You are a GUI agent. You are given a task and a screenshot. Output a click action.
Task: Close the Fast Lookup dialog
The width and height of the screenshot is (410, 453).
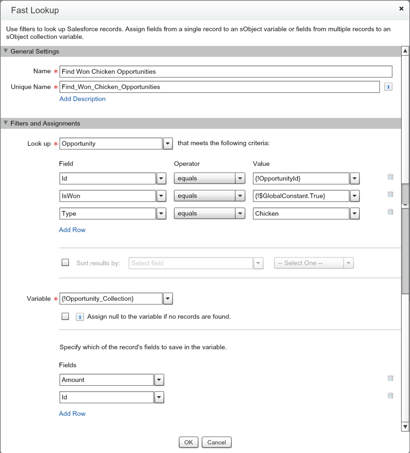click(x=401, y=9)
